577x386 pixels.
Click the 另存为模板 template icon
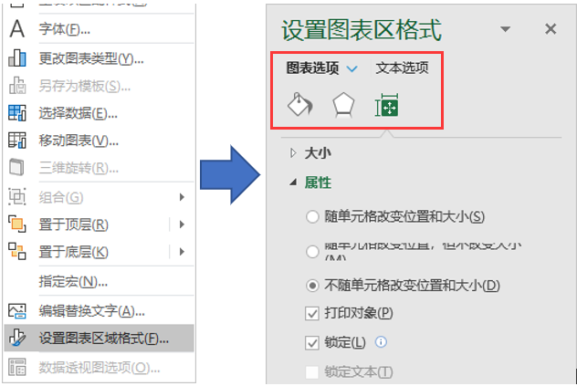coord(17,86)
